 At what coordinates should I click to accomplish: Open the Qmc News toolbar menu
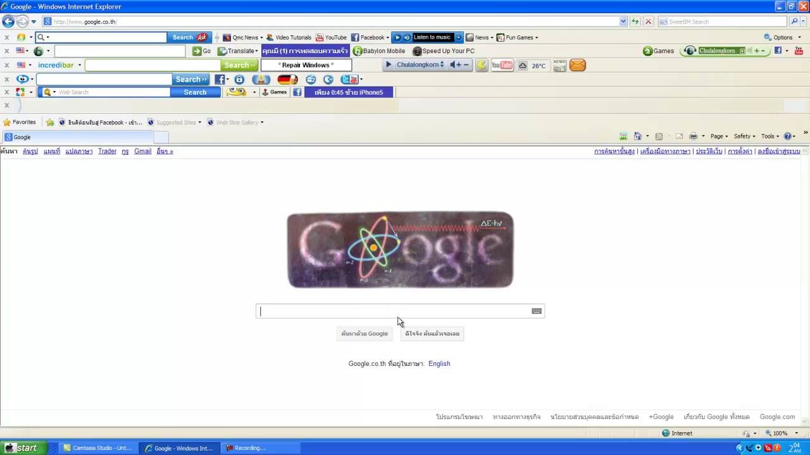pos(242,37)
